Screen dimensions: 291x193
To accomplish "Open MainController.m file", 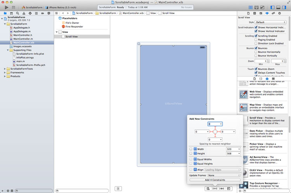I will click(21, 39).
